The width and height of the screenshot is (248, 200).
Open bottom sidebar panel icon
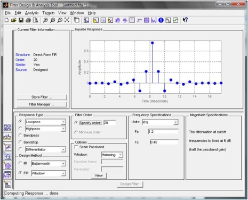tap(7, 185)
